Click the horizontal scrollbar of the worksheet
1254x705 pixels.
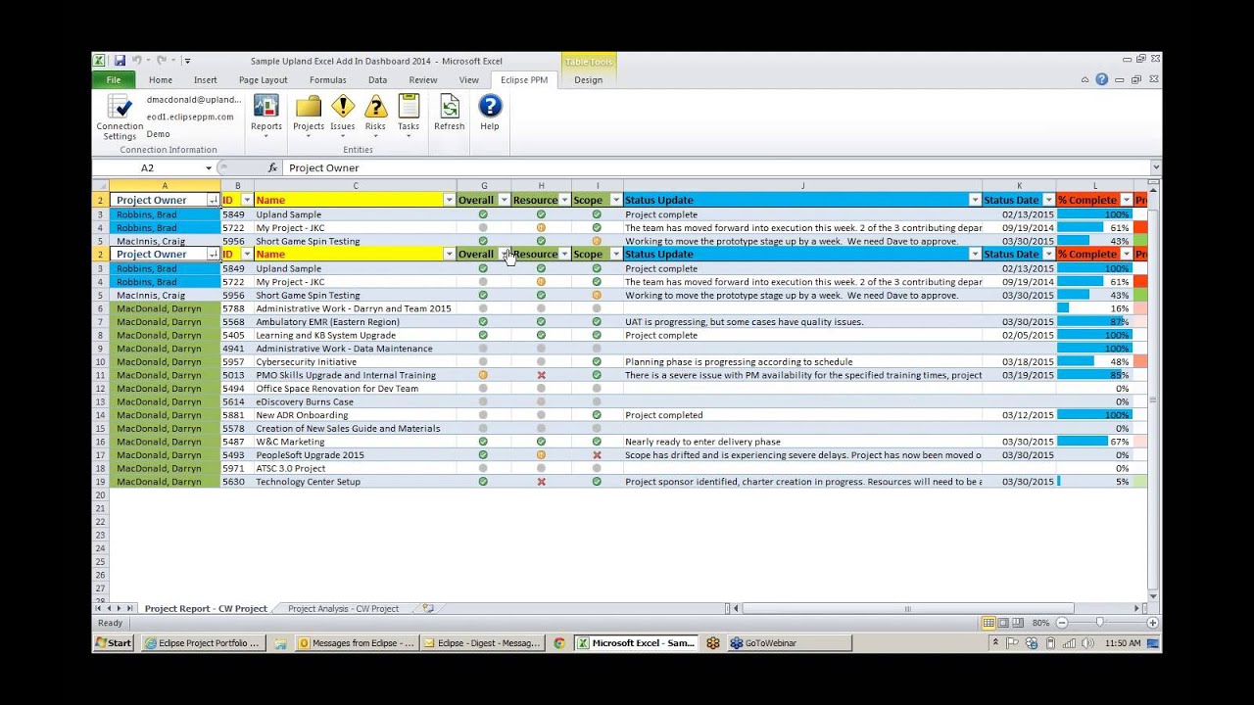[x=906, y=608]
